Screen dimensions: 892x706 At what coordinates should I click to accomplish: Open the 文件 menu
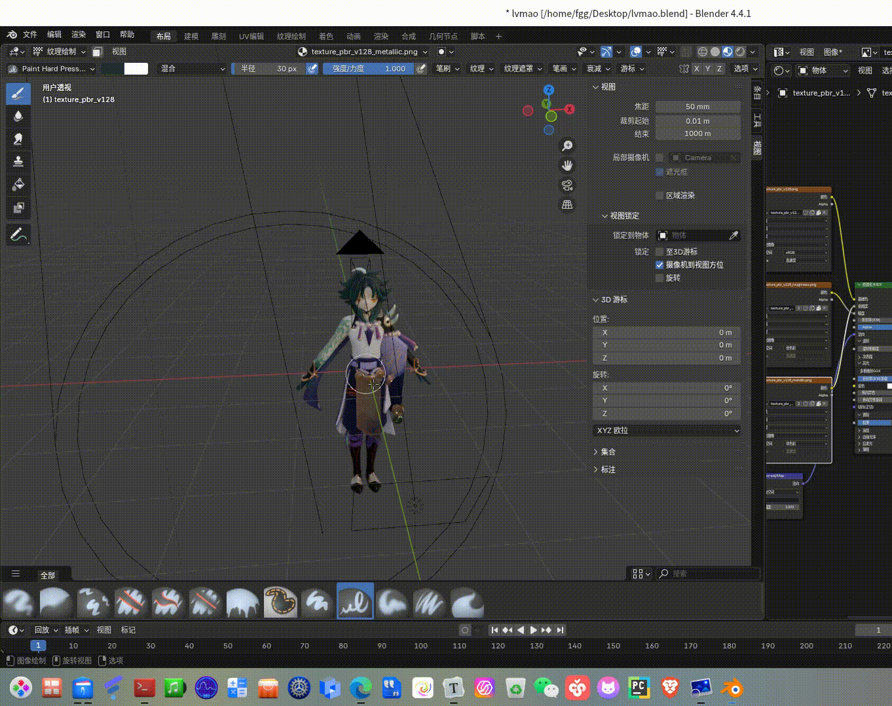point(30,35)
